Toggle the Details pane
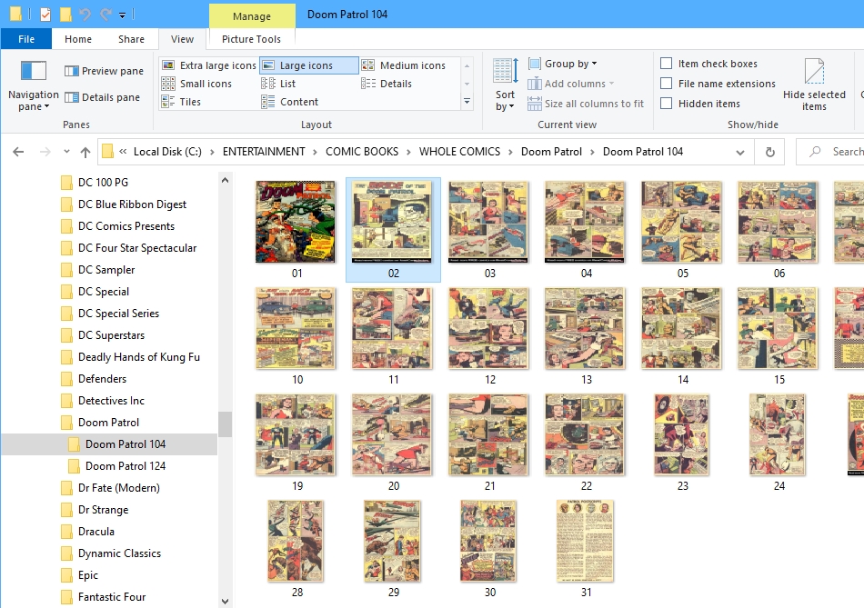The image size is (864, 608). 102,97
